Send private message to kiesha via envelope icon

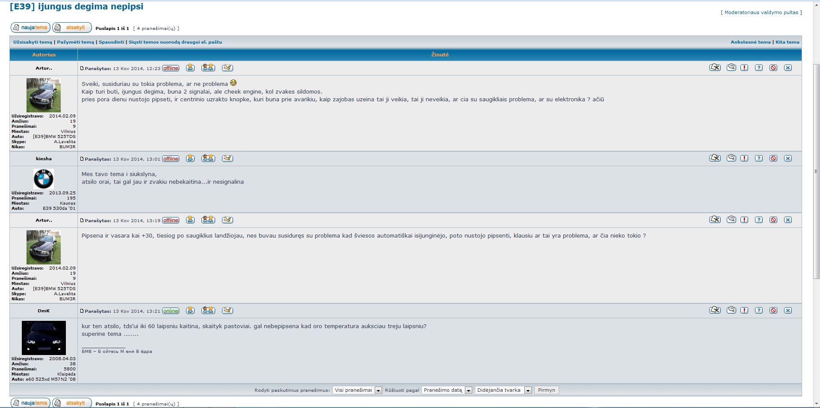pos(227,159)
